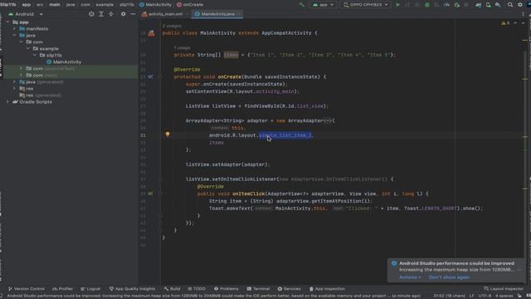This screenshot has width=531, height=299.
Task: Open the Build tool window
Action: pyautogui.click(x=172, y=289)
